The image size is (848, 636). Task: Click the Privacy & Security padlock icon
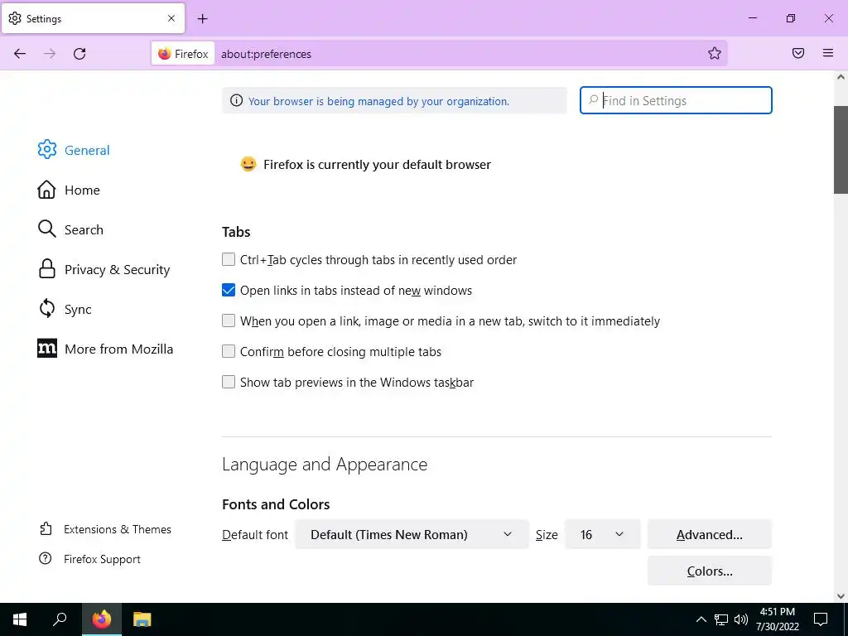tap(47, 269)
